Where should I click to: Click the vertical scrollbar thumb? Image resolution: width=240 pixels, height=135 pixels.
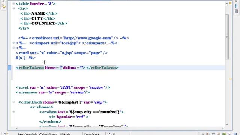point(227,37)
